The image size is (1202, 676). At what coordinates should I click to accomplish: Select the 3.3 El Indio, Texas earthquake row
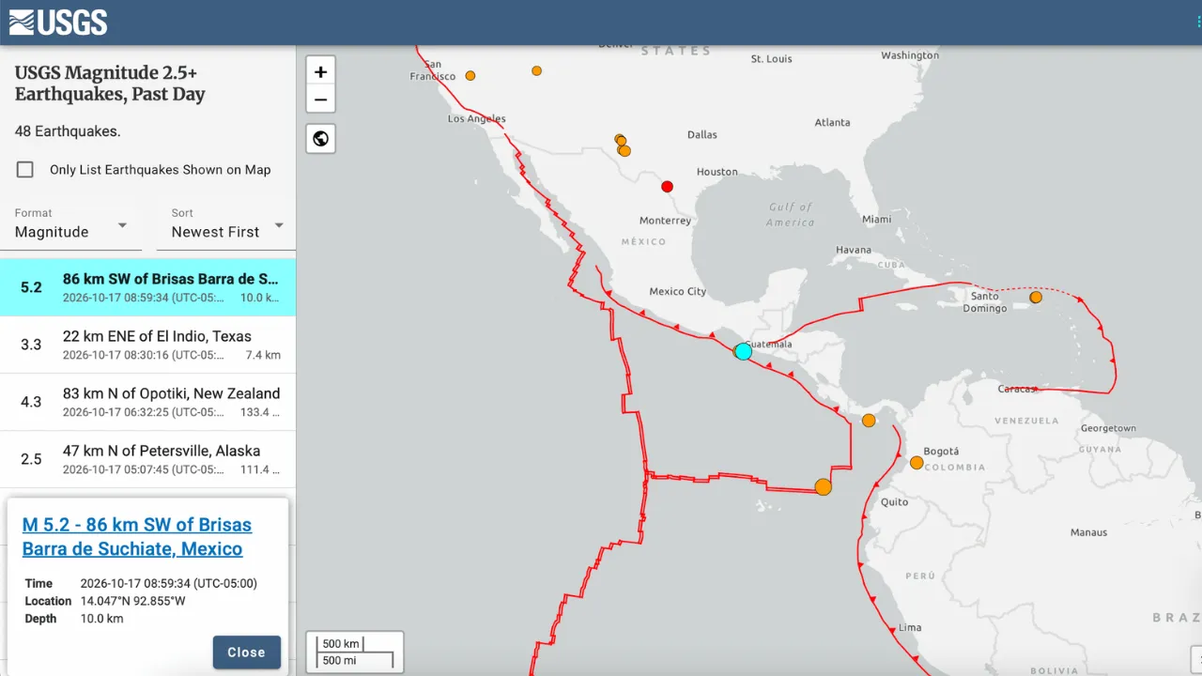point(147,345)
